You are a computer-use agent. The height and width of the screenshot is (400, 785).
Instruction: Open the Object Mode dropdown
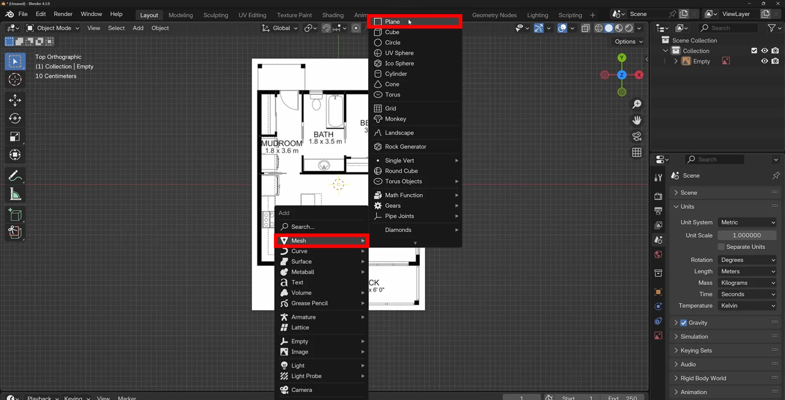point(53,28)
